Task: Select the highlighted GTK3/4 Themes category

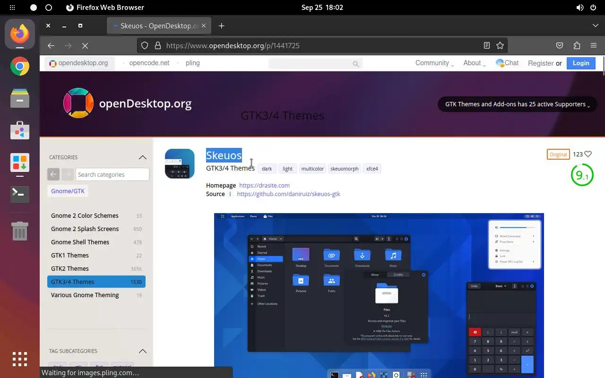Action: 96,282
